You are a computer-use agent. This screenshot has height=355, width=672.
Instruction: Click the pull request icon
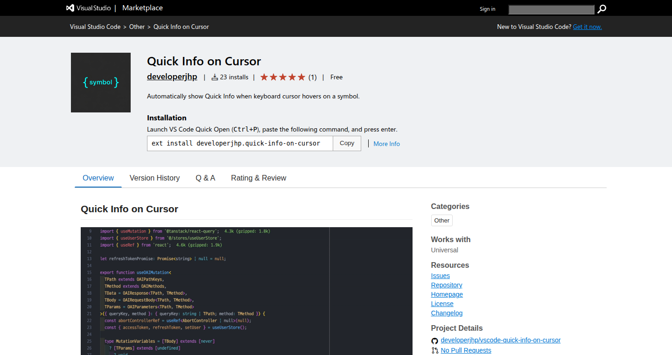tap(434, 350)
